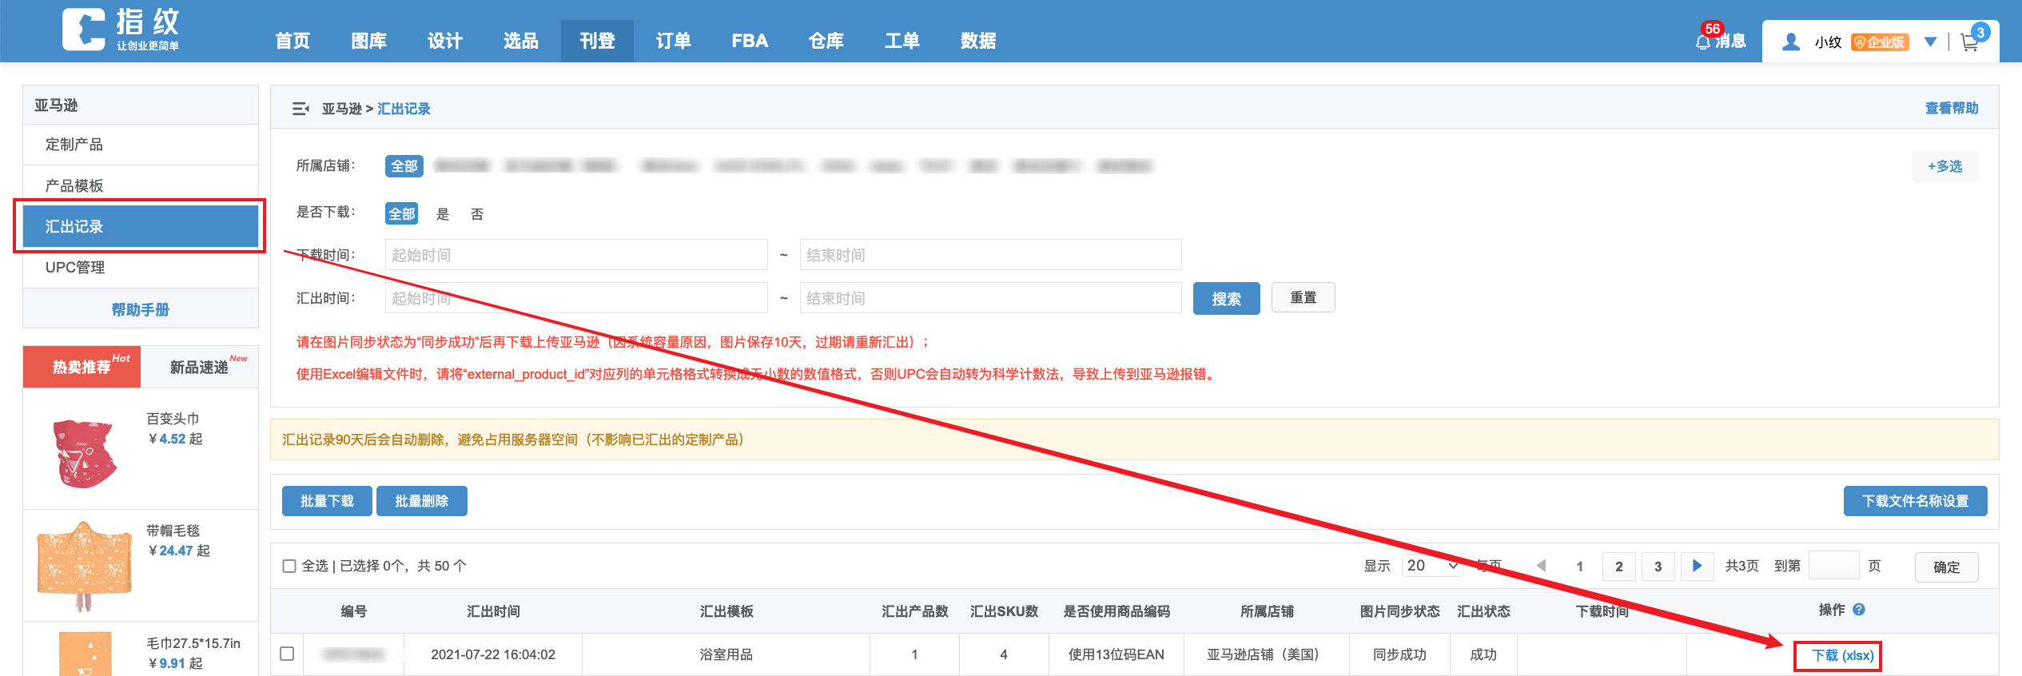The image size is (2022, 676).
Task: Select 产品模板 in sidebar
Action: [141, 186]
